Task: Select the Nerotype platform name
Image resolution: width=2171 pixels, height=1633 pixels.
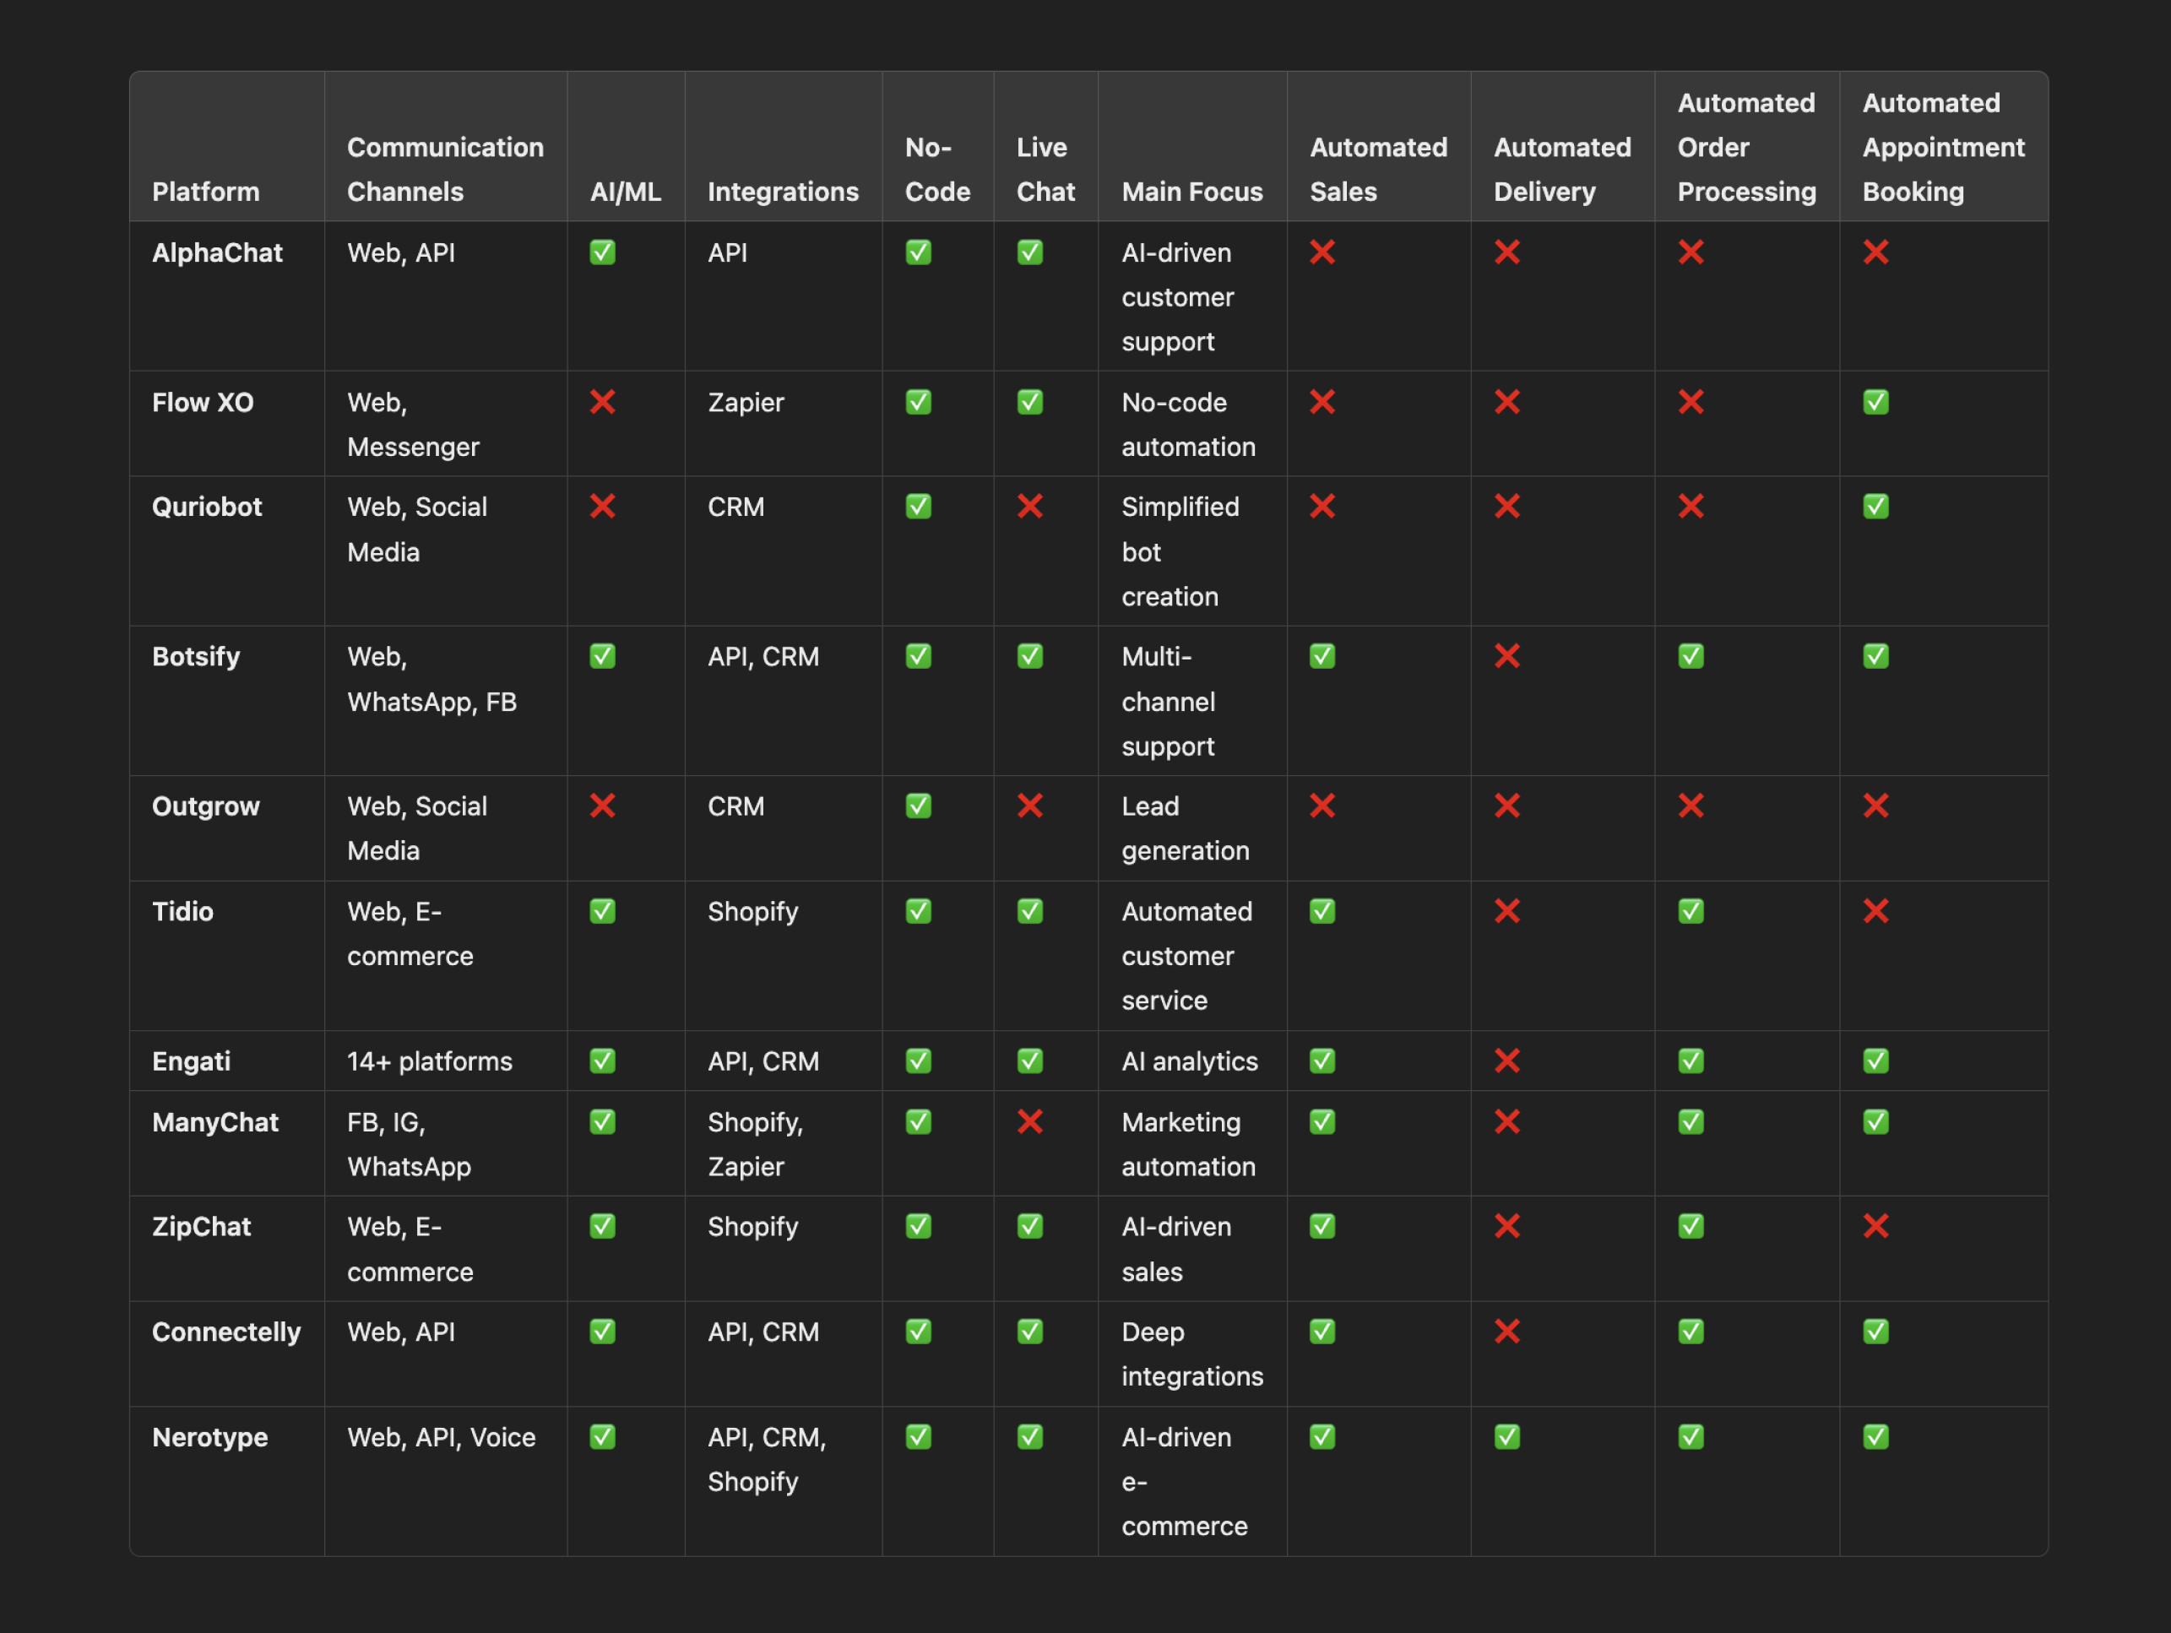Action: point(210,1437)
